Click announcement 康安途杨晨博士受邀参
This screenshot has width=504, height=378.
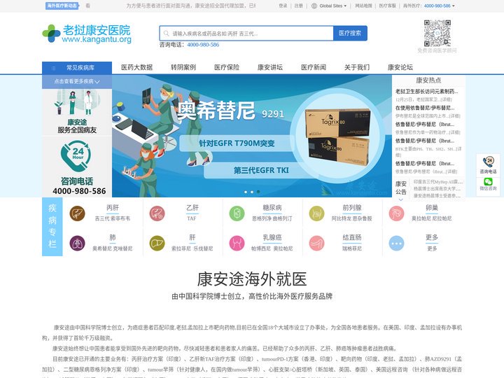(437, 196)
